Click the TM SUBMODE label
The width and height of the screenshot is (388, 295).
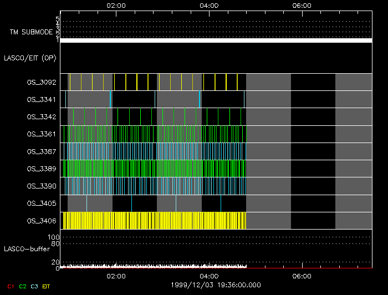31,32
